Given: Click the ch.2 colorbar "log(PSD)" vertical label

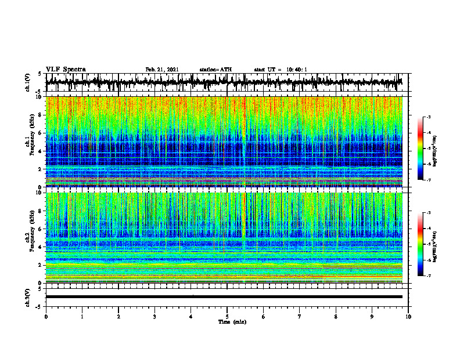Looking at the screenshot, I should 435,247.
